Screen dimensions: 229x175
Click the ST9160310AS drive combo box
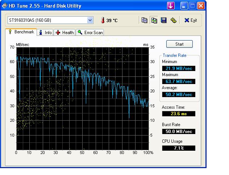point(50,20)
